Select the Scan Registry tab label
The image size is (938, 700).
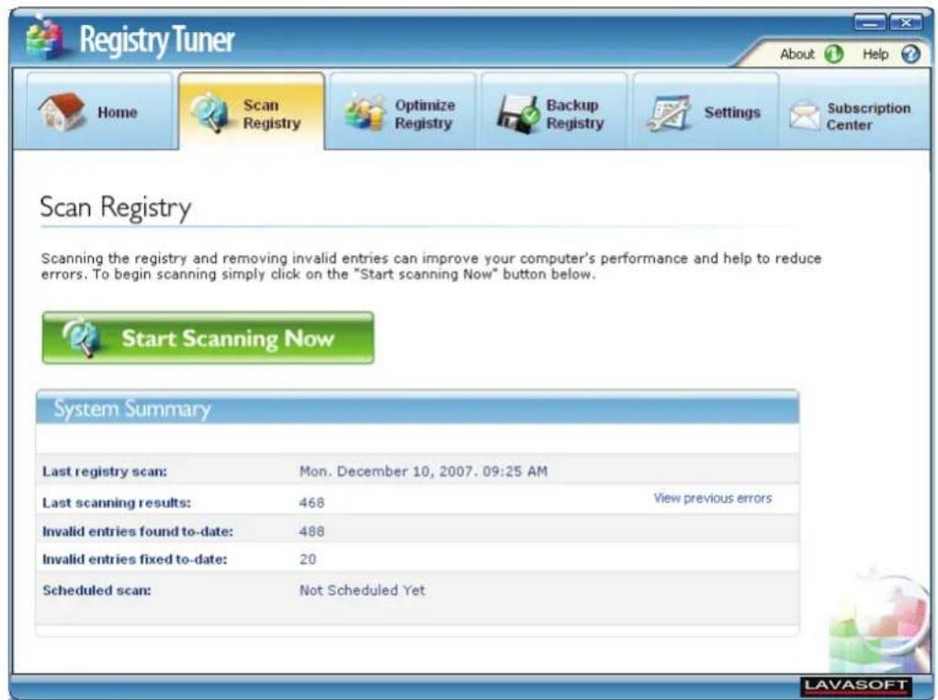pyautogui.click(x=272, y=114)
